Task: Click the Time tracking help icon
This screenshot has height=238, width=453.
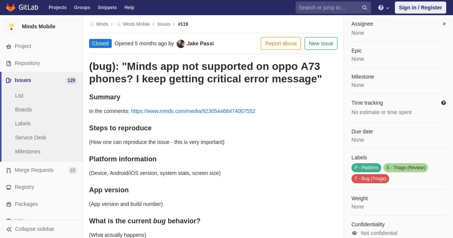Action: tap(444, 103)
